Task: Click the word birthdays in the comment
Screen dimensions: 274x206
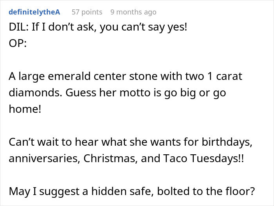Action: click(x=230, y=143)
